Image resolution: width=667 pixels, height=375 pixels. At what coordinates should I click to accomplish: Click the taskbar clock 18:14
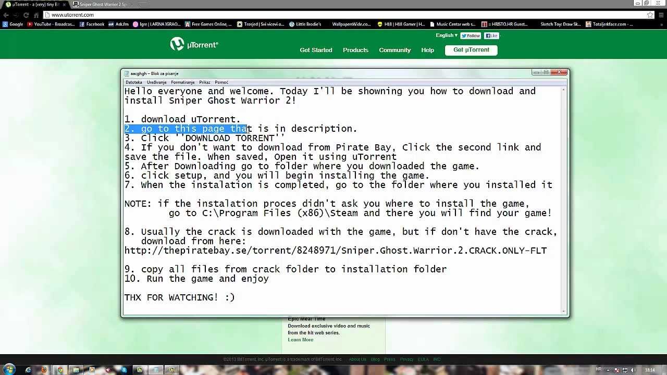pos(650,370)
